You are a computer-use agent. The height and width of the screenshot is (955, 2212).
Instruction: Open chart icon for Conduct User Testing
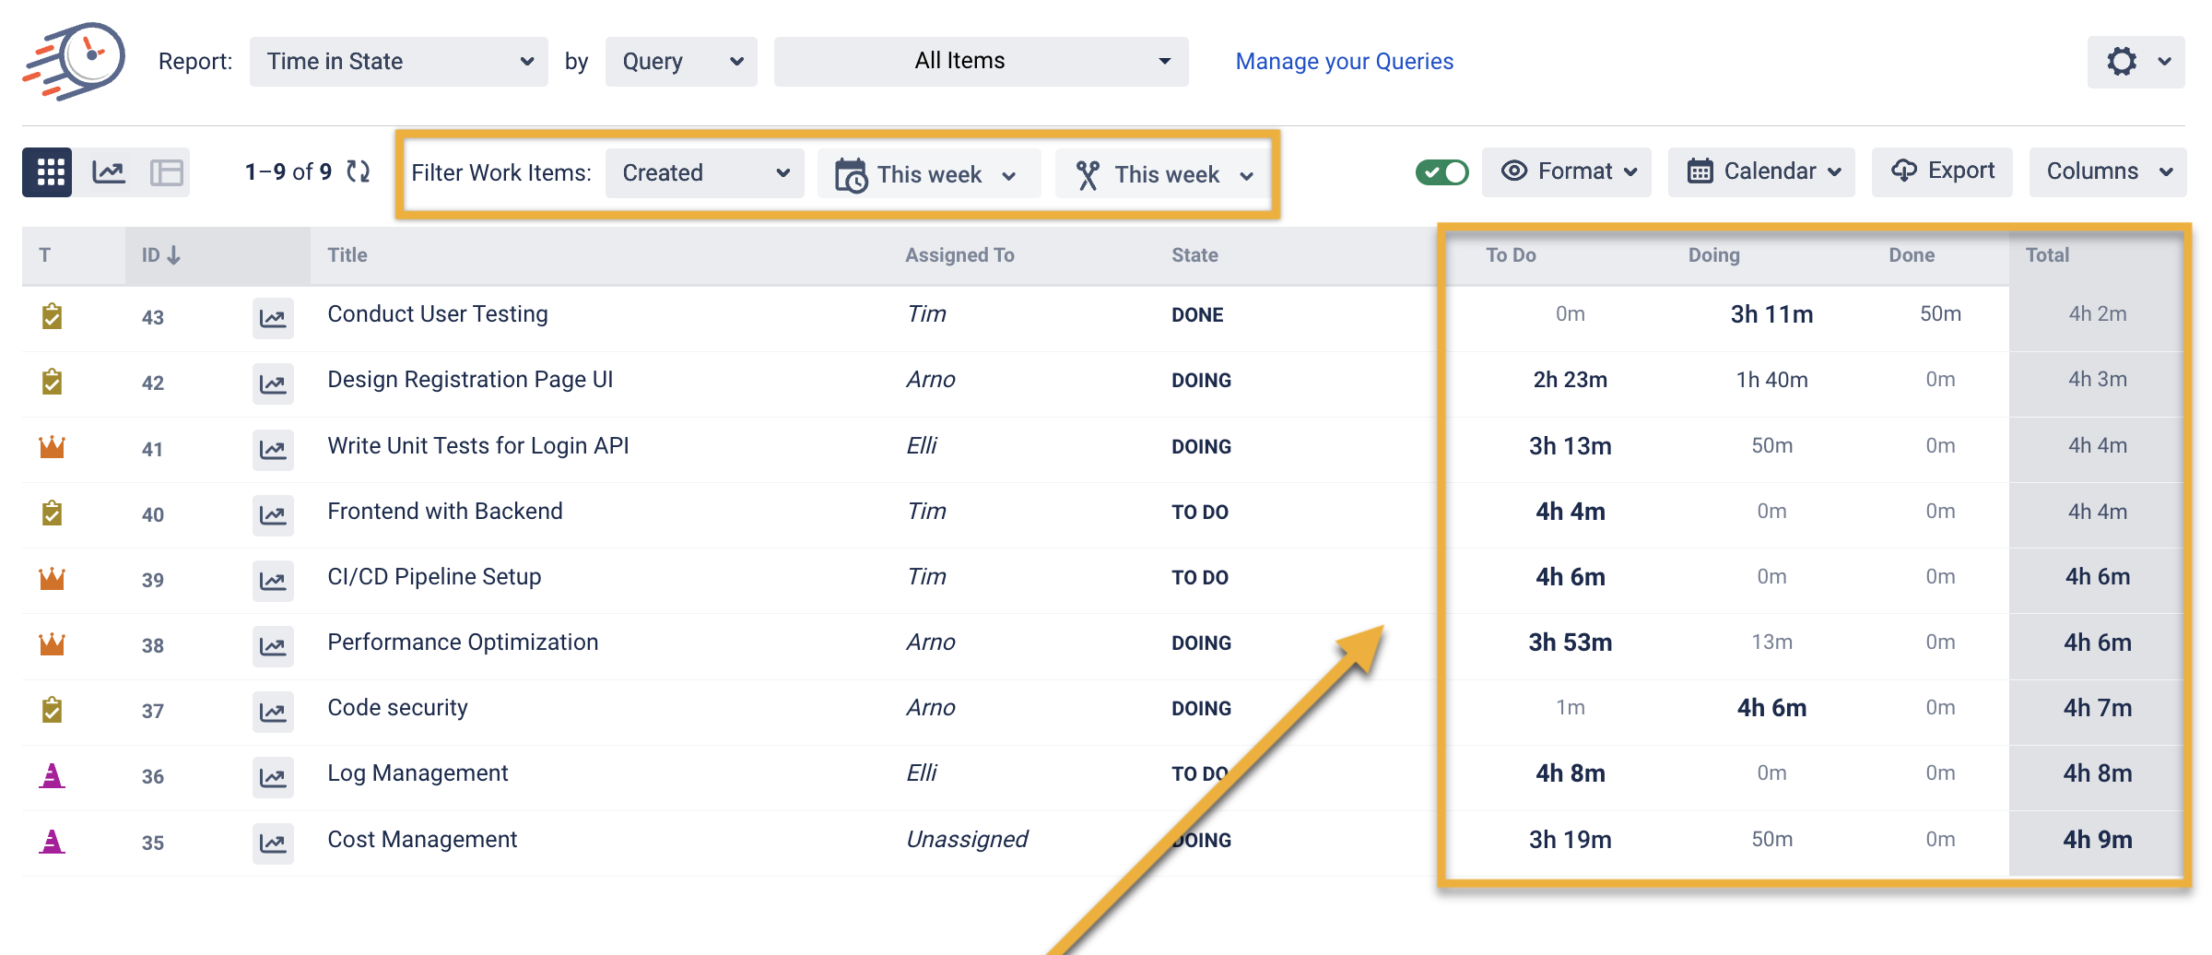tap(273, 318)
